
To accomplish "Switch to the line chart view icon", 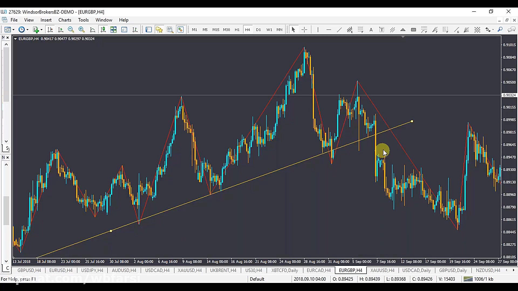I will (92, 30).
